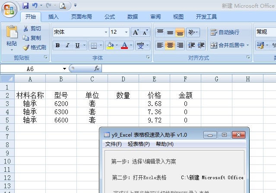The height and width of the screenshot is (193, 276).
Task: Switch to 插入 ribbon tab
Action: click(x=53, y=17)
